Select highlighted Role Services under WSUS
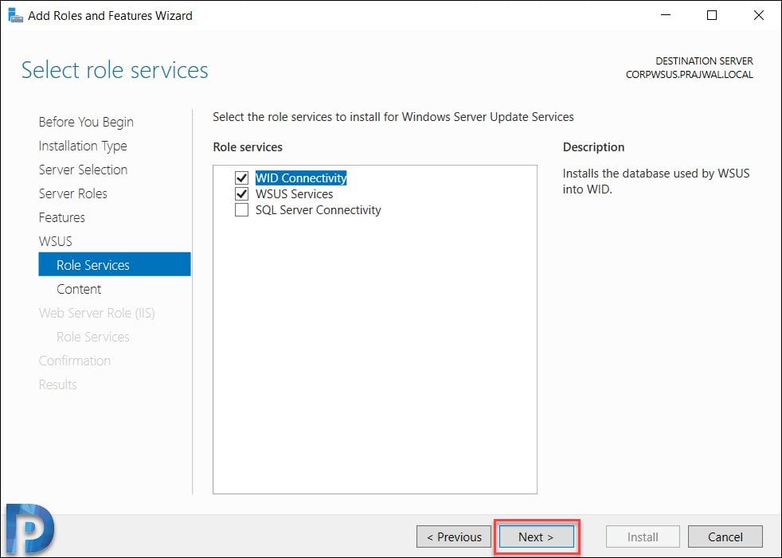The image size is (782, 558). pyautogui.click(x=115, y=265)
